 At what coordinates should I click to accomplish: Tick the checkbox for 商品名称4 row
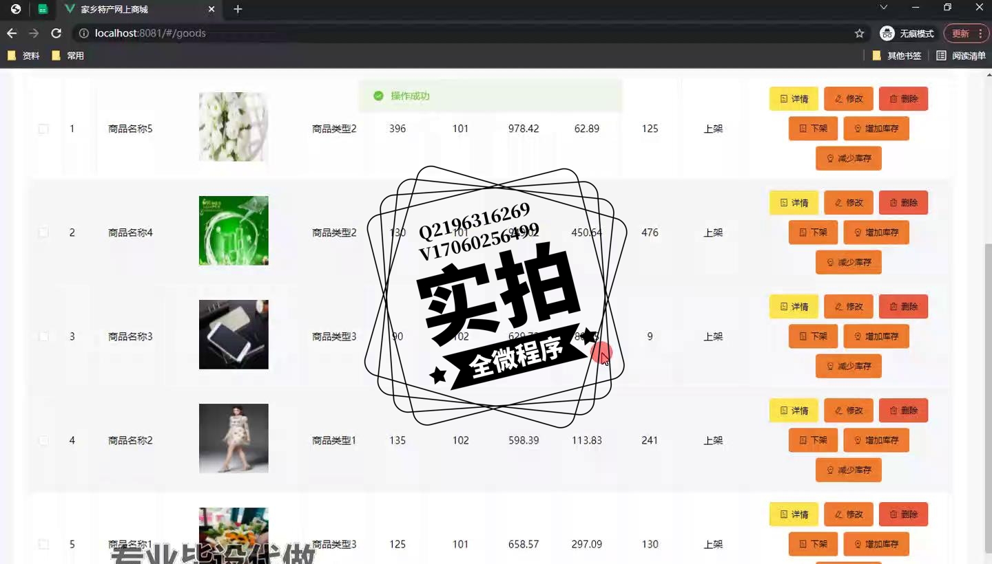click(43, 232)
